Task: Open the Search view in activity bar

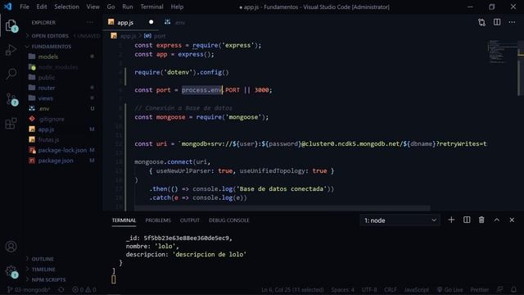Action: (x=11, y=74)
